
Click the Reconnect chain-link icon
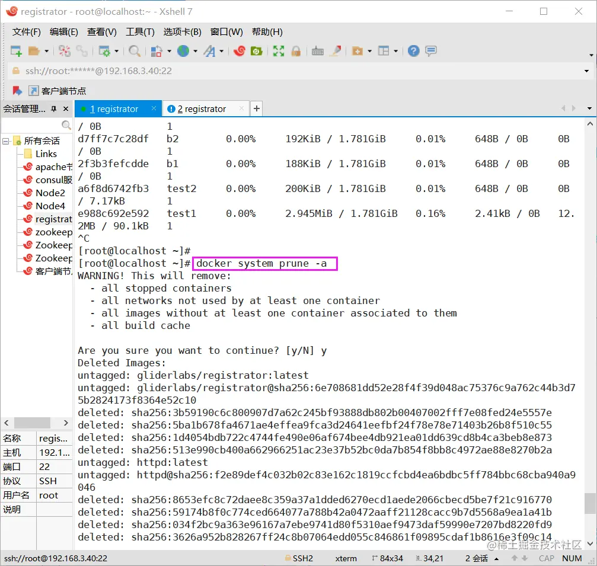82,50
